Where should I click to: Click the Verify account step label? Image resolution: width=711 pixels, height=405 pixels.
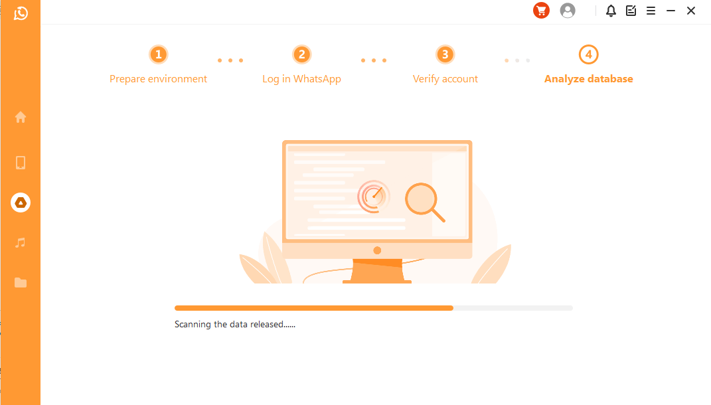(x=445, y=79)
